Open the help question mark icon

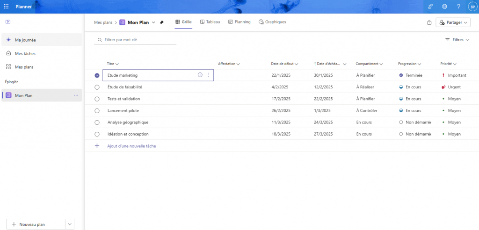[458, 7]
